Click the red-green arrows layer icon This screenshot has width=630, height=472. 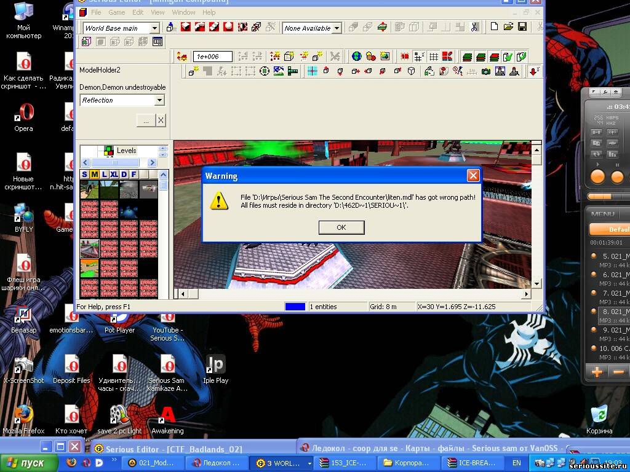(382, 27)
